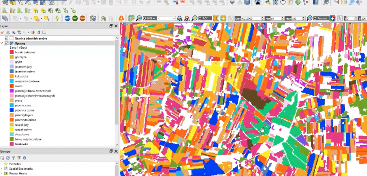The width and height of the screenshot is (367, 176).
Task: Toggle the ROI display radio button
Action: (200, 19)
